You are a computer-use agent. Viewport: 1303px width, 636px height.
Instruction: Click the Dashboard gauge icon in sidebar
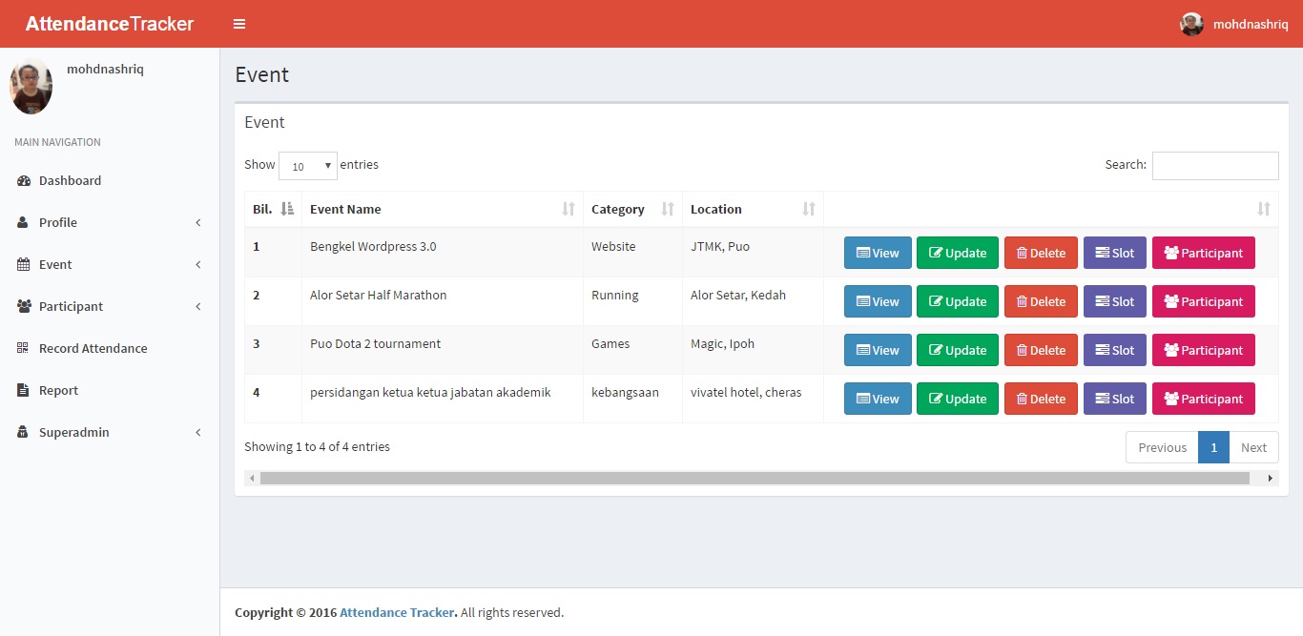24,180
